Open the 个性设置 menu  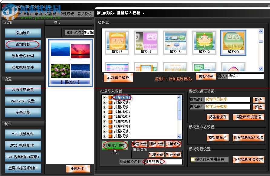tap(67, 14)
